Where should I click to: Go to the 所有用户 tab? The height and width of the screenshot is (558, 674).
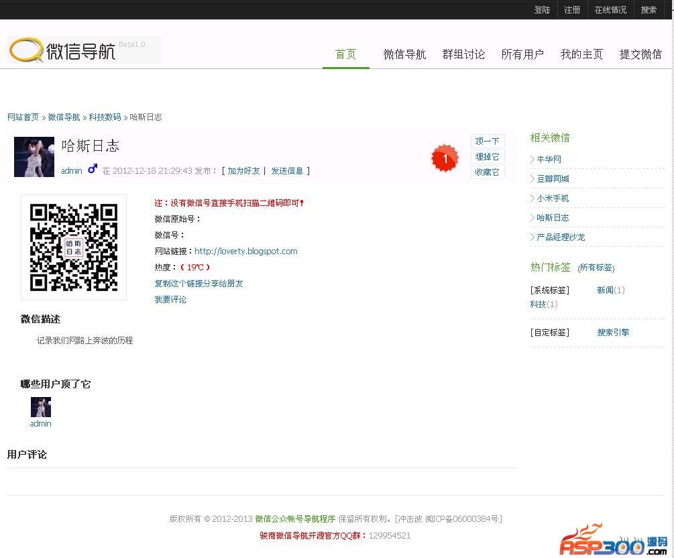click(x=522, y=54)
